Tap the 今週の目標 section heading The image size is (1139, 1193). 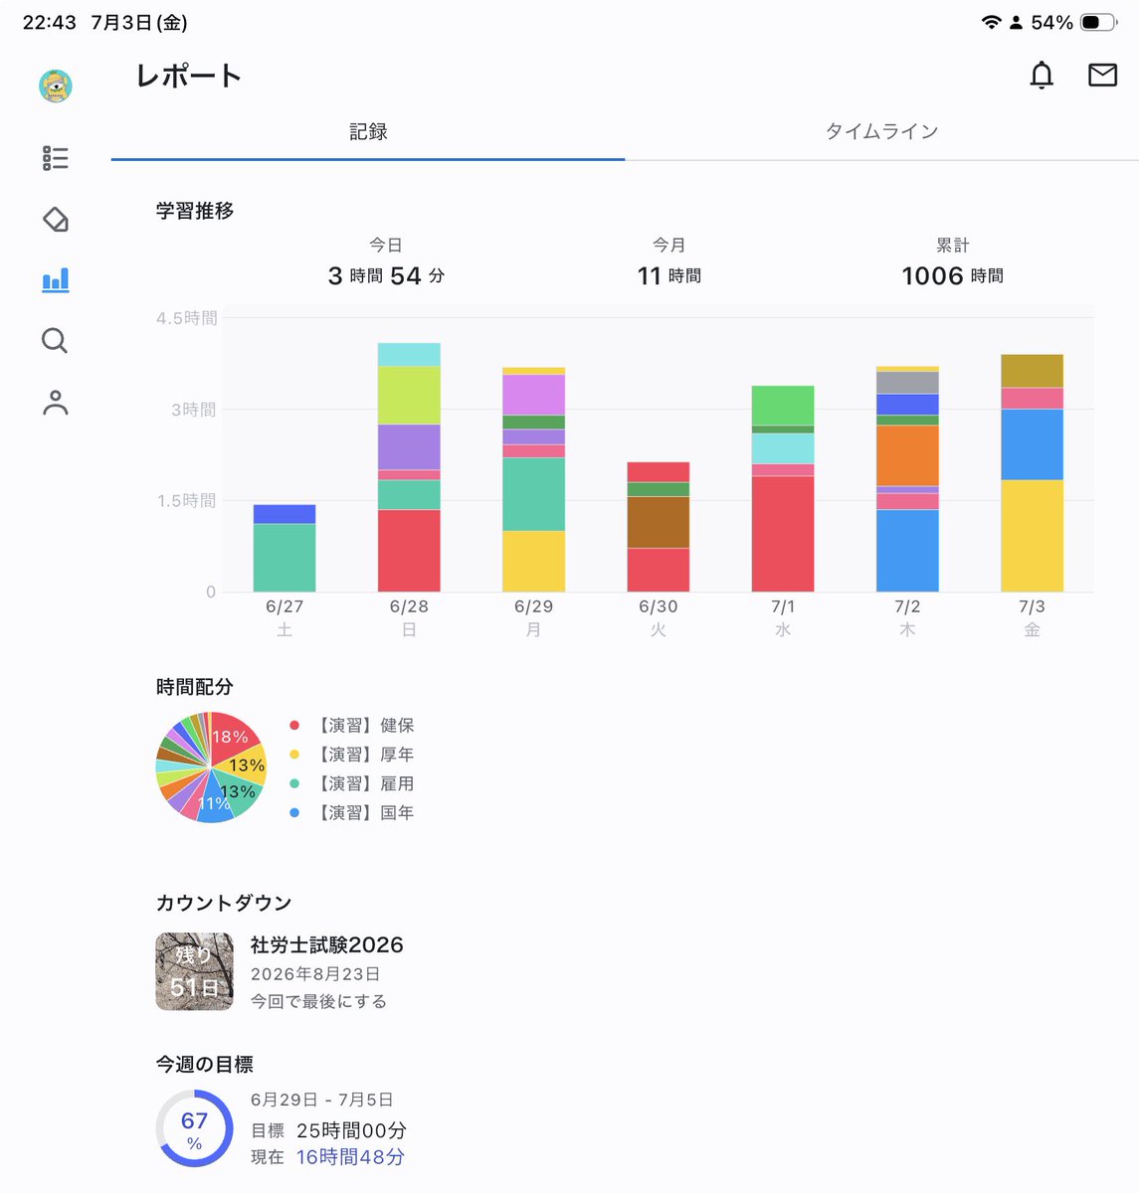(x=205, y=1064)
